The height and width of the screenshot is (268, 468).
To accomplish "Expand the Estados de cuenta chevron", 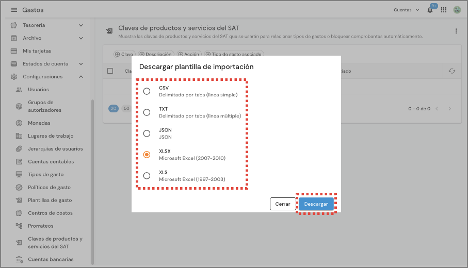I will click(x=81, y=64).
